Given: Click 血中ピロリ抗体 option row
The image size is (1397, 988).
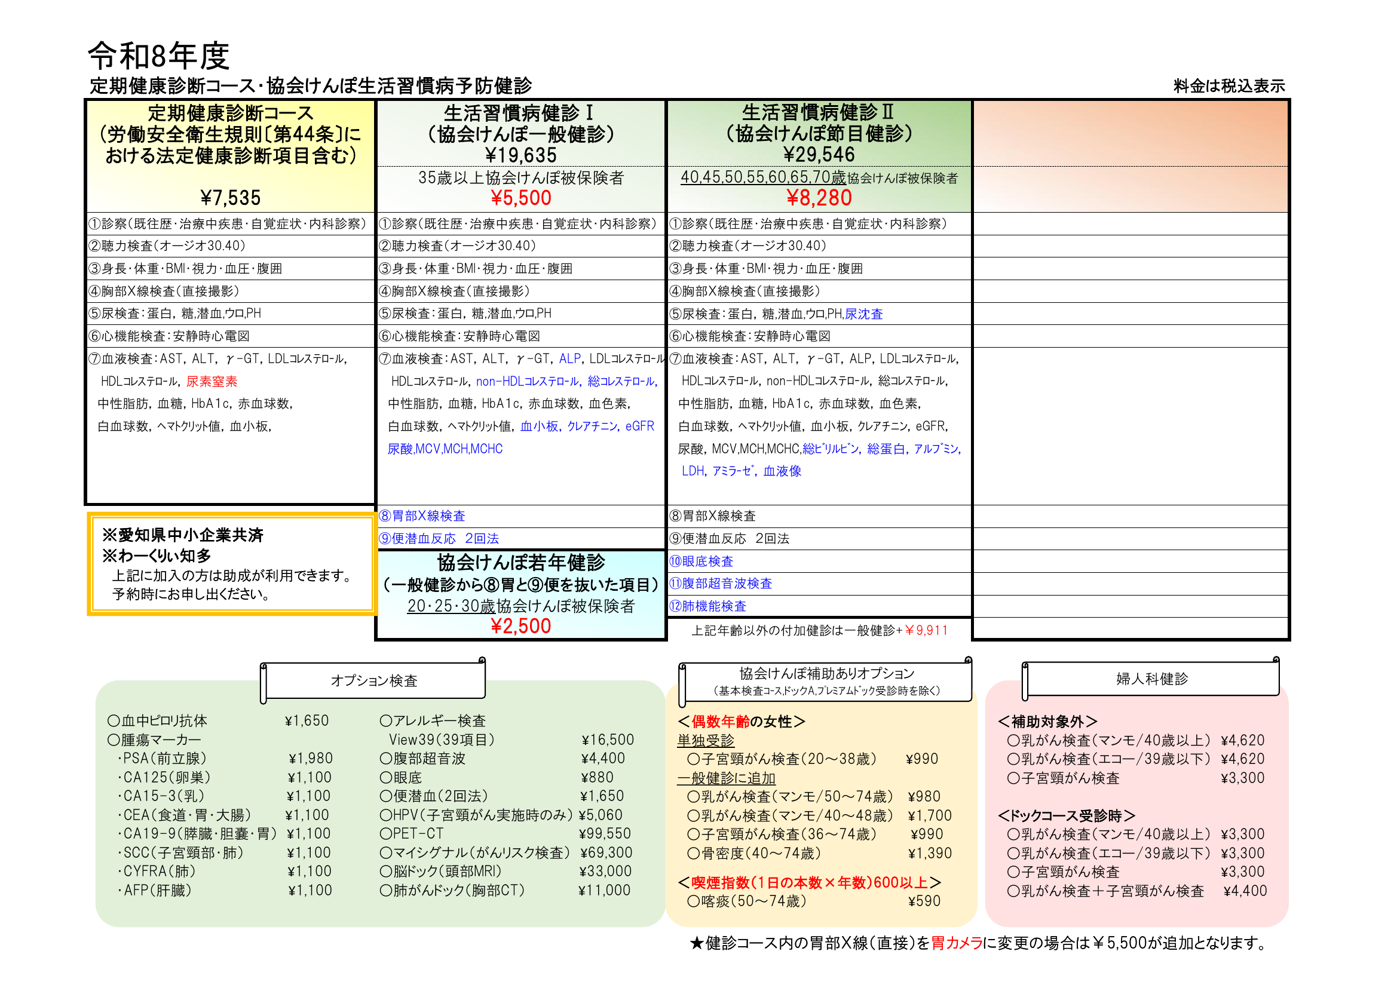Looking at the screenshot, I should tap(218, 721).
